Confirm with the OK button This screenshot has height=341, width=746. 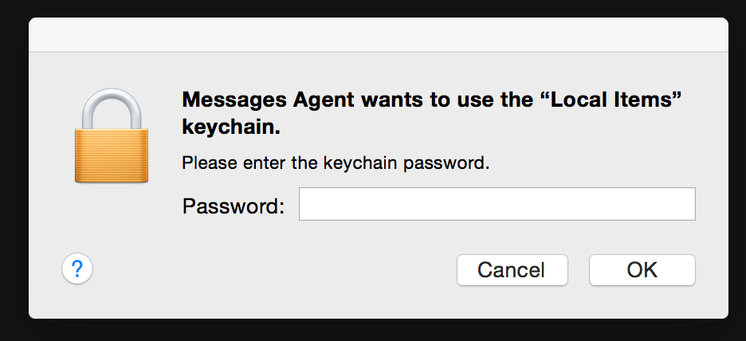point(642,270)
